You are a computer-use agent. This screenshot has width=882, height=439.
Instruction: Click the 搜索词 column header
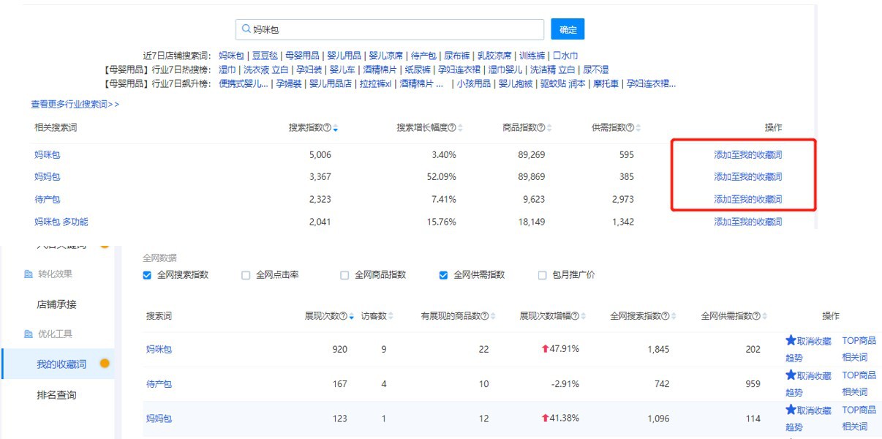pos(159,316)
